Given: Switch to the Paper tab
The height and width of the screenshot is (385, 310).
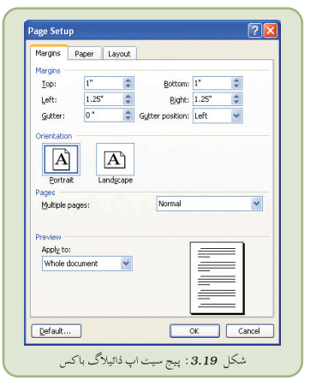Looking at the screenshot, I should tap(84, 54).
